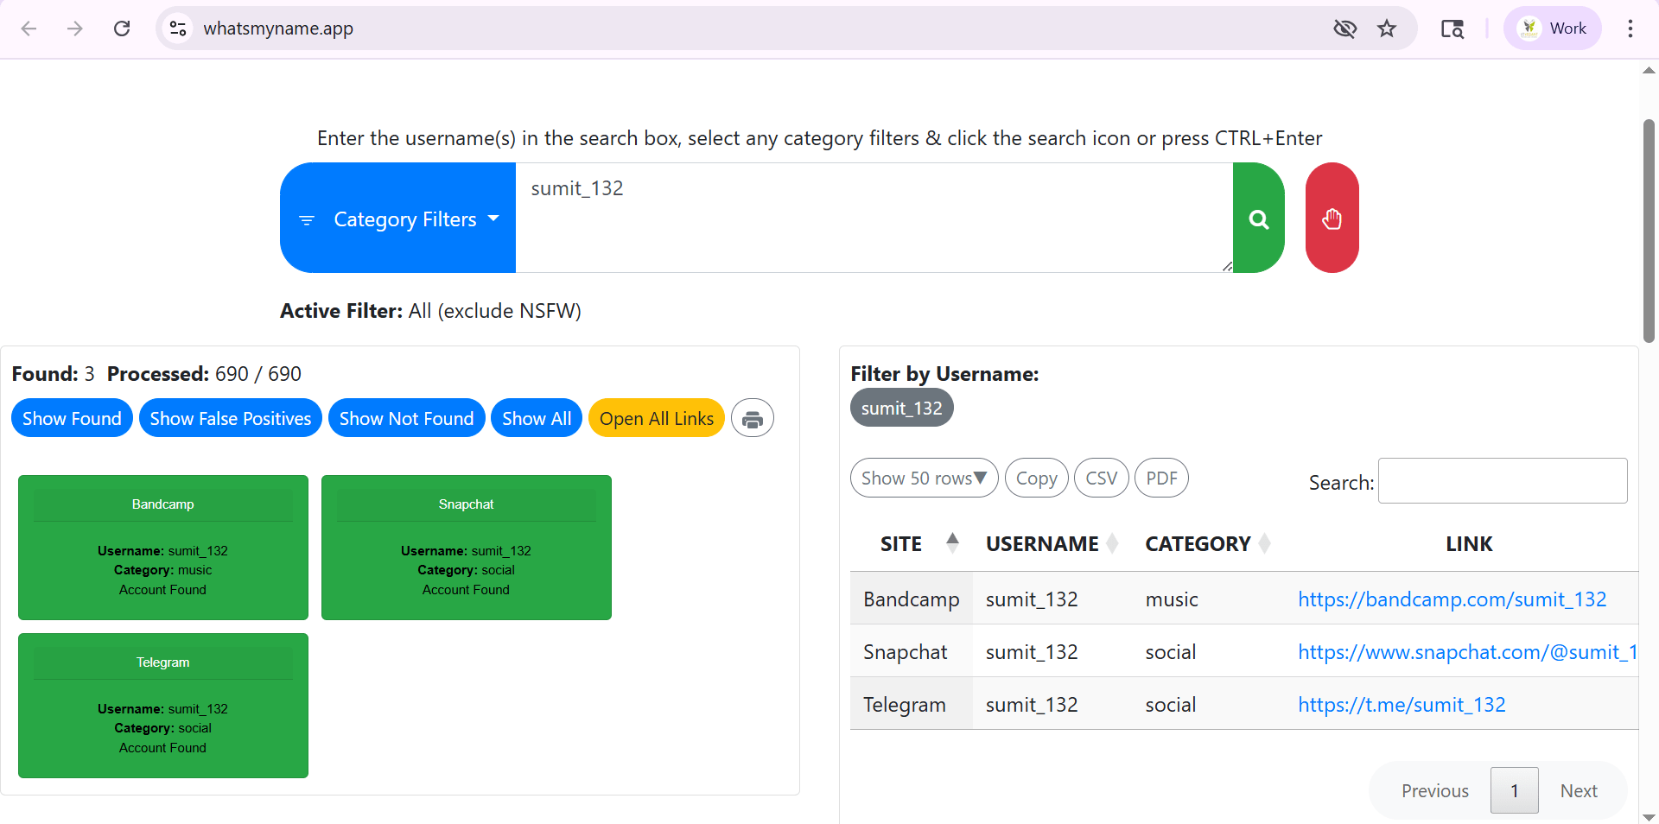Sort the table by the SITE column
Viewport: 1659px width, 824px height.
[x=912, y=544]
